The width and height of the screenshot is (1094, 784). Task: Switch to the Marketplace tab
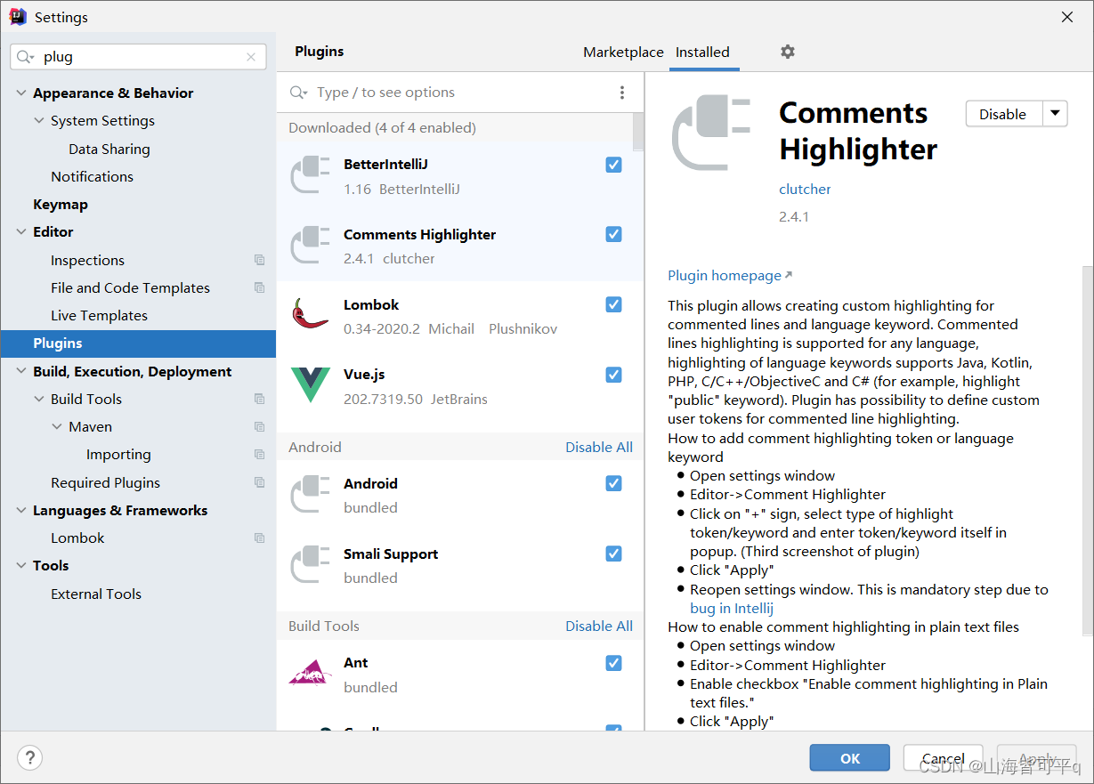click(623, 52)
